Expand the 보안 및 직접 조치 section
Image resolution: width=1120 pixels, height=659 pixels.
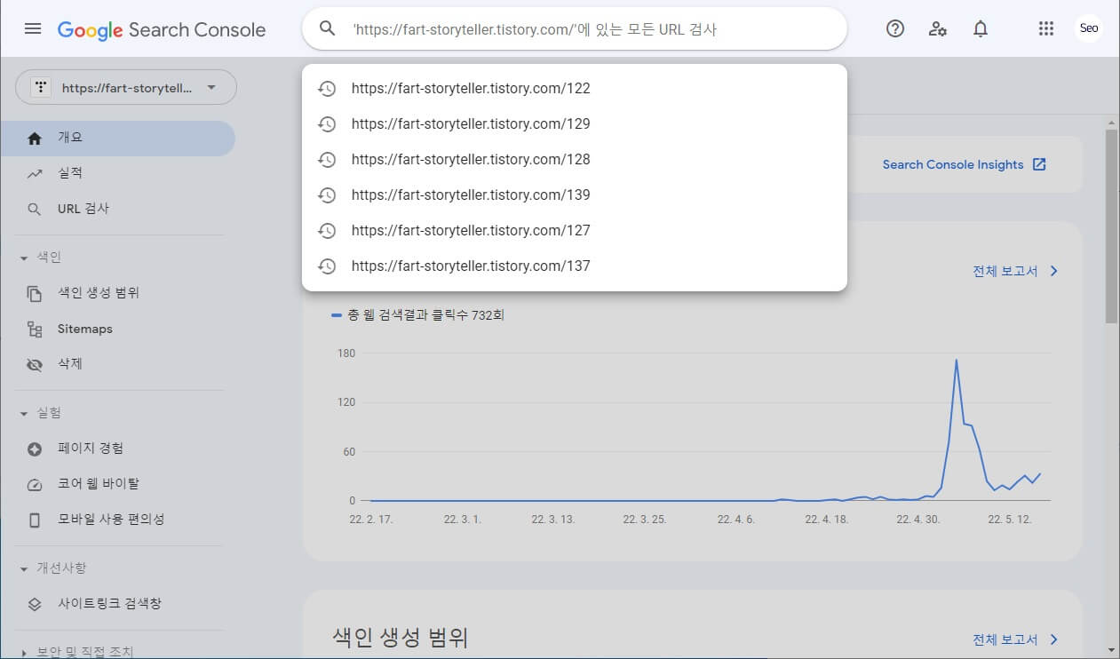coord(24,652)
